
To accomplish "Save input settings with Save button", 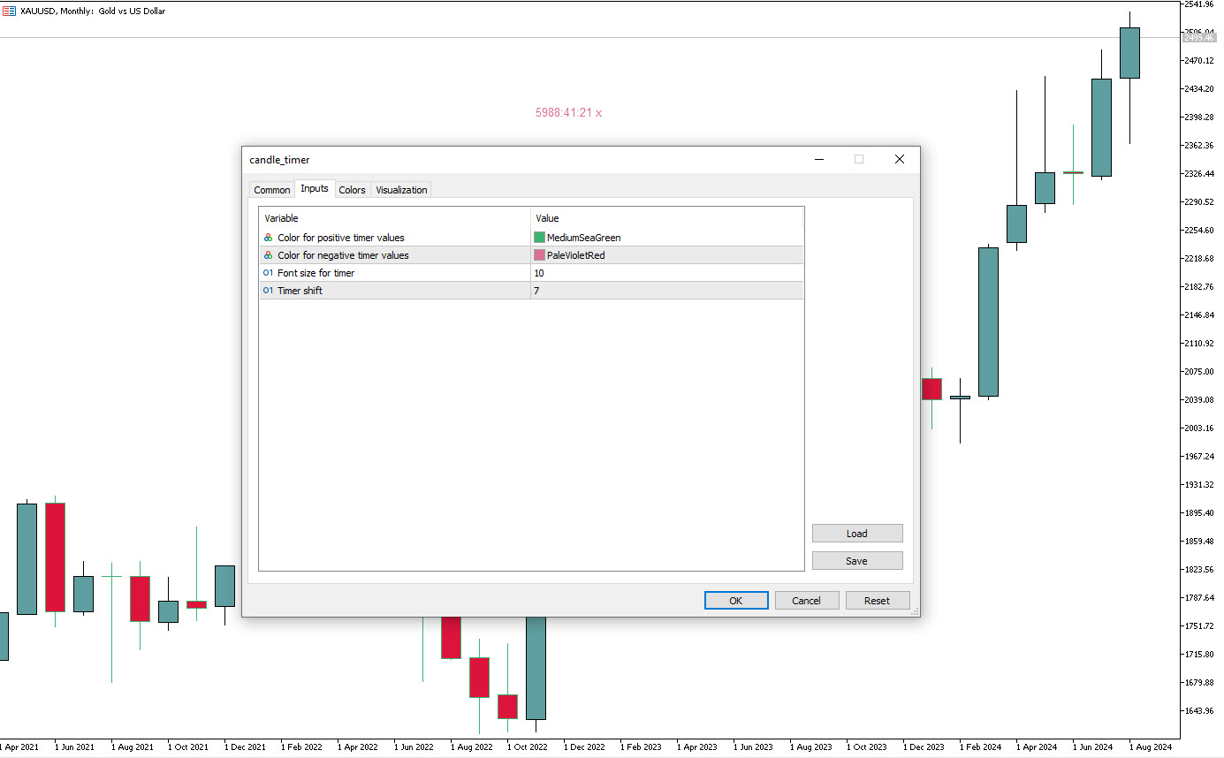I will pos(856,561).
